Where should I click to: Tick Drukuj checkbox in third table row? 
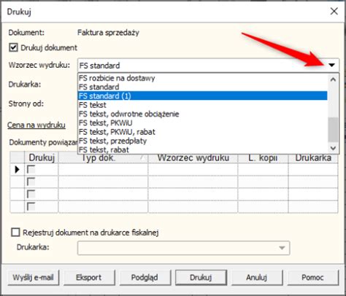pyautogui.click(x=31, y=194)
